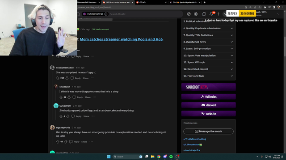Open Chrome from the taskbar

coord(159,156)
